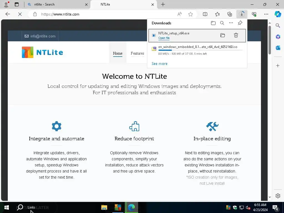
Task: Go back with the browser back arrow
Action: 8,14
